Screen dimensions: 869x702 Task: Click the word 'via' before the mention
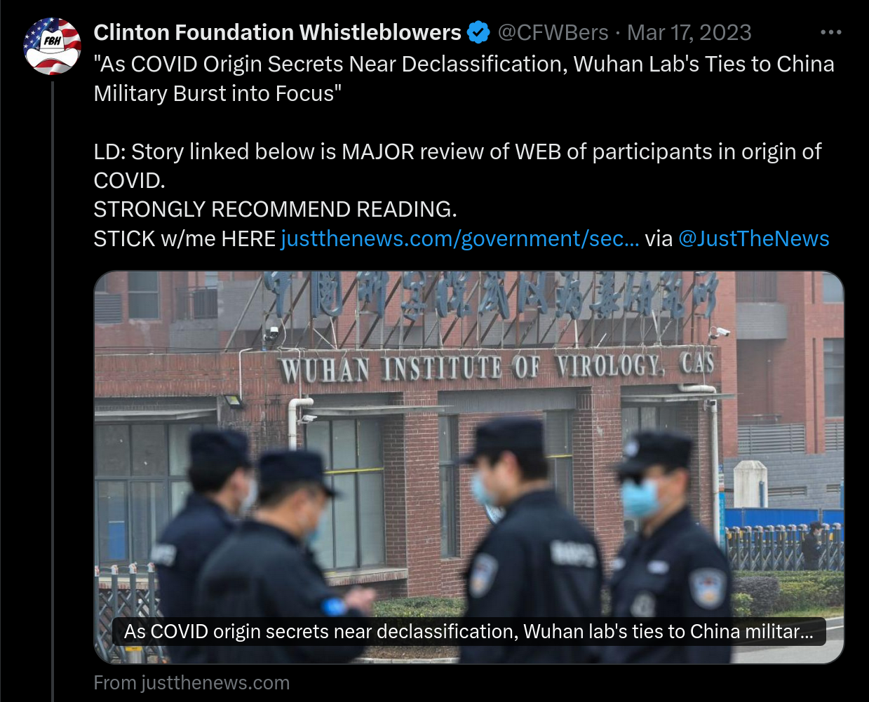659,238
